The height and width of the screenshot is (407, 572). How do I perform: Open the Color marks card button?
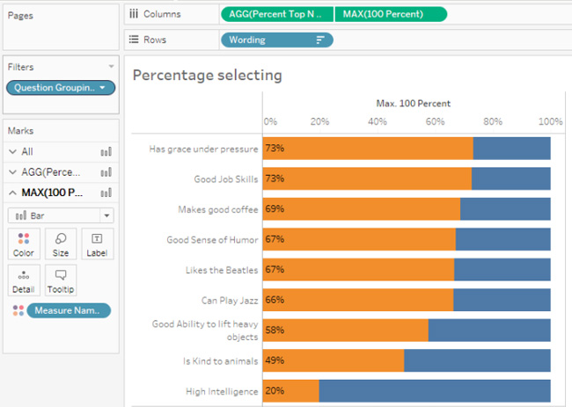click(24, 244)
